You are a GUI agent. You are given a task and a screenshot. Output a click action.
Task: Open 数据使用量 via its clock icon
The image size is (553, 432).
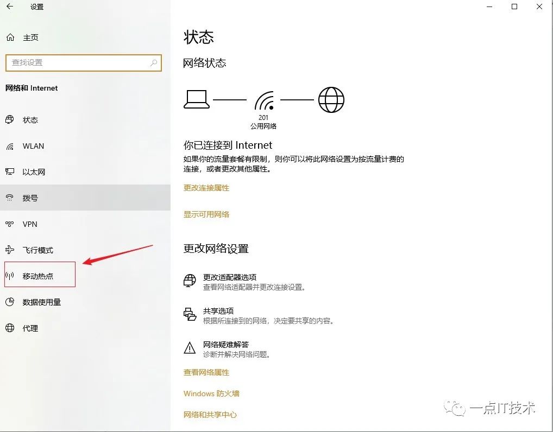tap(10, 302)
